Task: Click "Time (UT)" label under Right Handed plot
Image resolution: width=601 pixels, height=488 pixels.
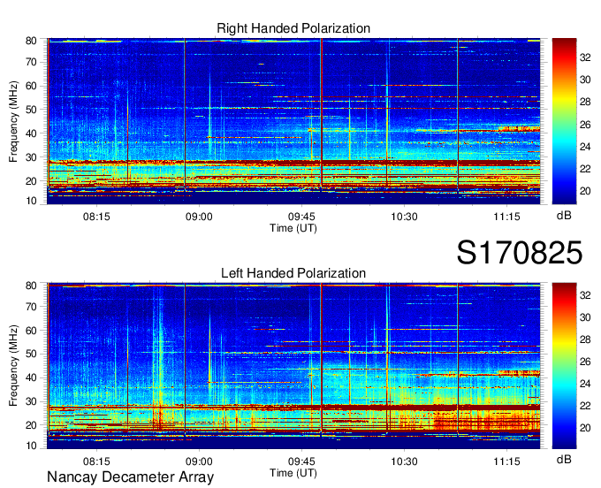Action: coord(293,228)
